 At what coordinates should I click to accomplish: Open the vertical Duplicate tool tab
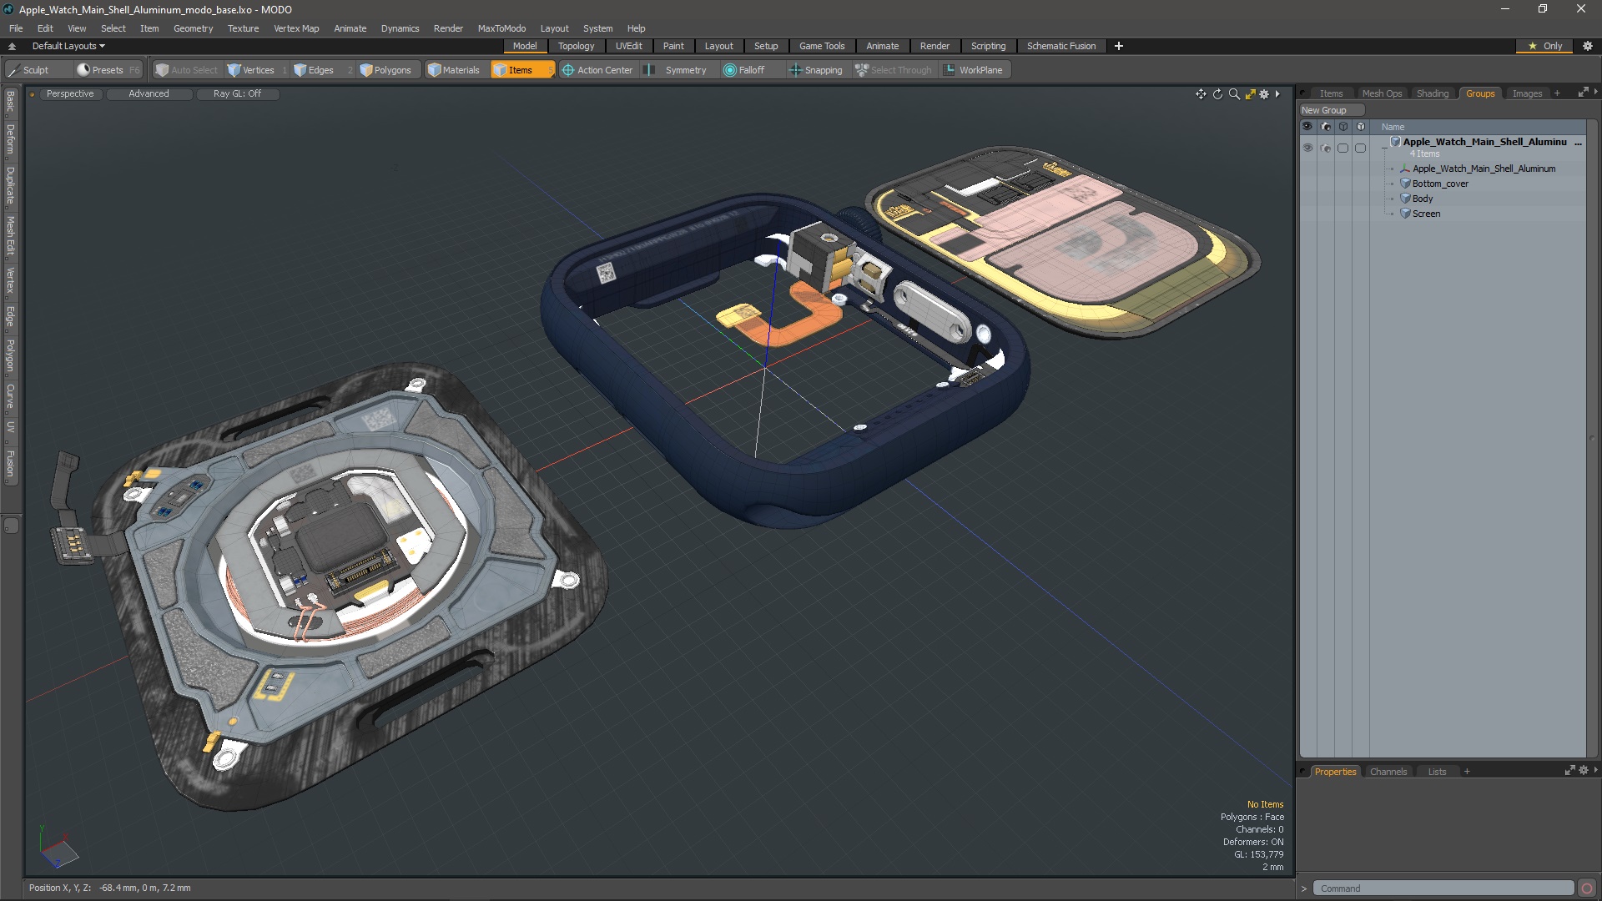point(10,186)
